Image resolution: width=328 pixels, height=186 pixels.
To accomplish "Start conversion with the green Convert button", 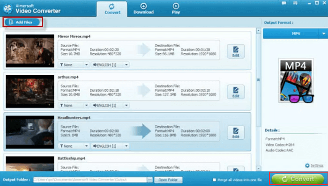I will click(298, 179).
